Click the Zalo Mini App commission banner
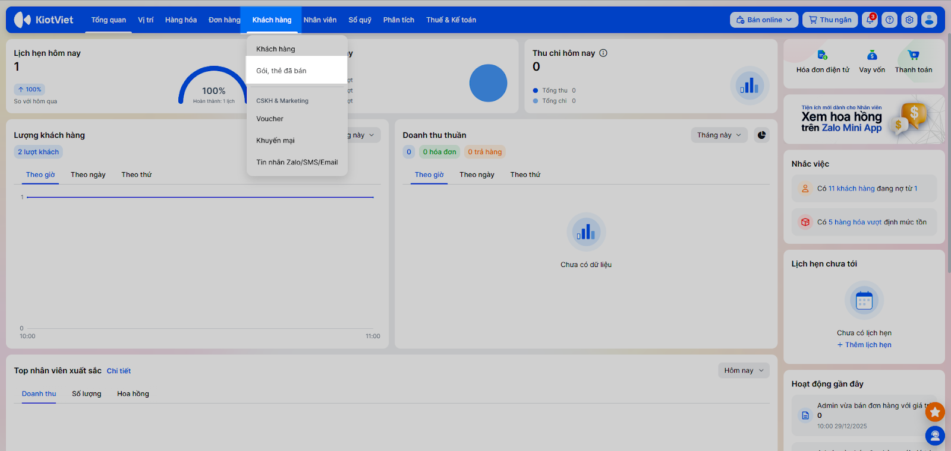This screenshot has width=951, height=451. pyautogui.click(x=864, y=119)
